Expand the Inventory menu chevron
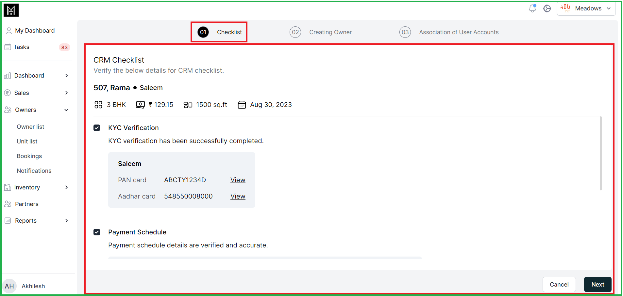This screenshot has height=296, width=623. (67, 187)
